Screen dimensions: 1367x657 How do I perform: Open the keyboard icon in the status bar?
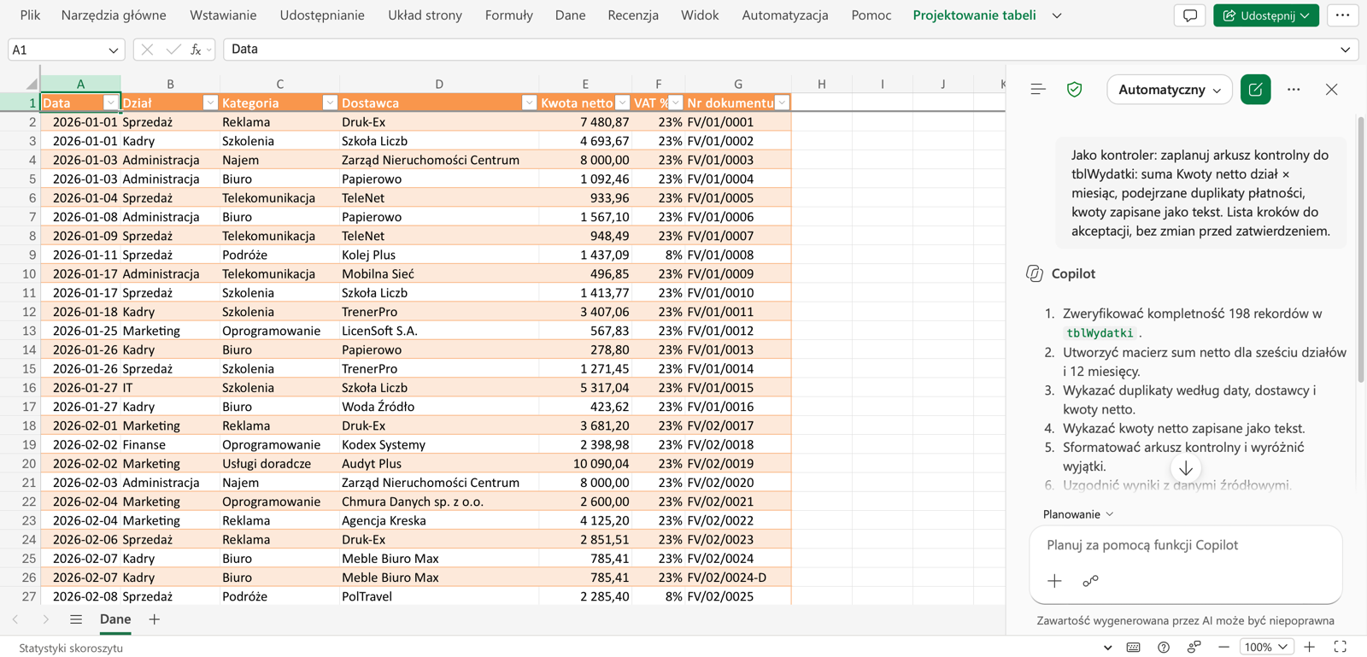tap(1133, 647)
